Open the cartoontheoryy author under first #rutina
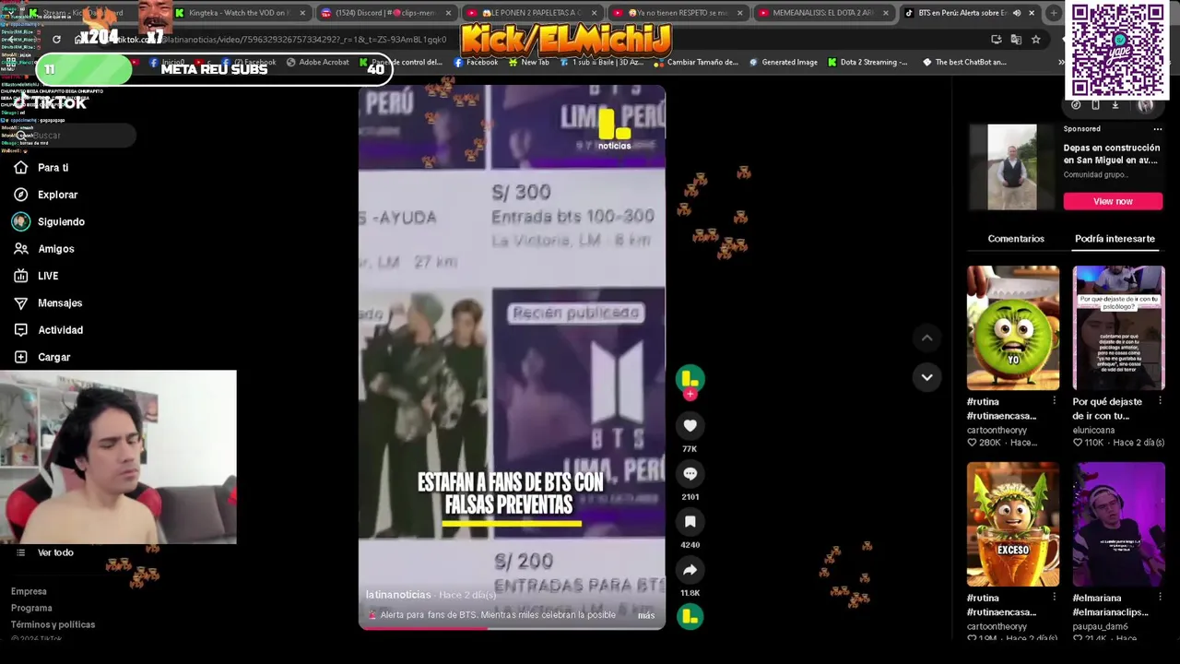 [x=997, y=430]
